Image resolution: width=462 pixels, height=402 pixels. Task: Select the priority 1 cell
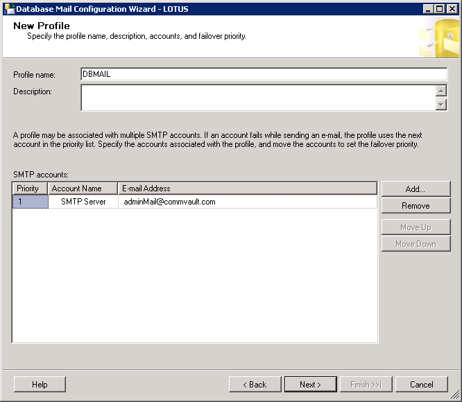[31, 202]
